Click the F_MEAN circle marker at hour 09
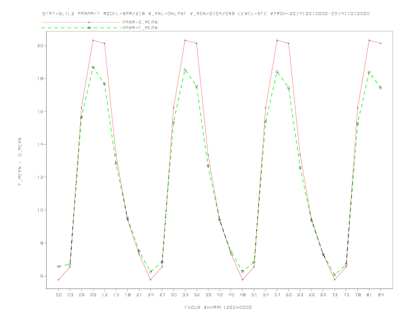This screenshot has width=415, height=321. pos(93,67)
